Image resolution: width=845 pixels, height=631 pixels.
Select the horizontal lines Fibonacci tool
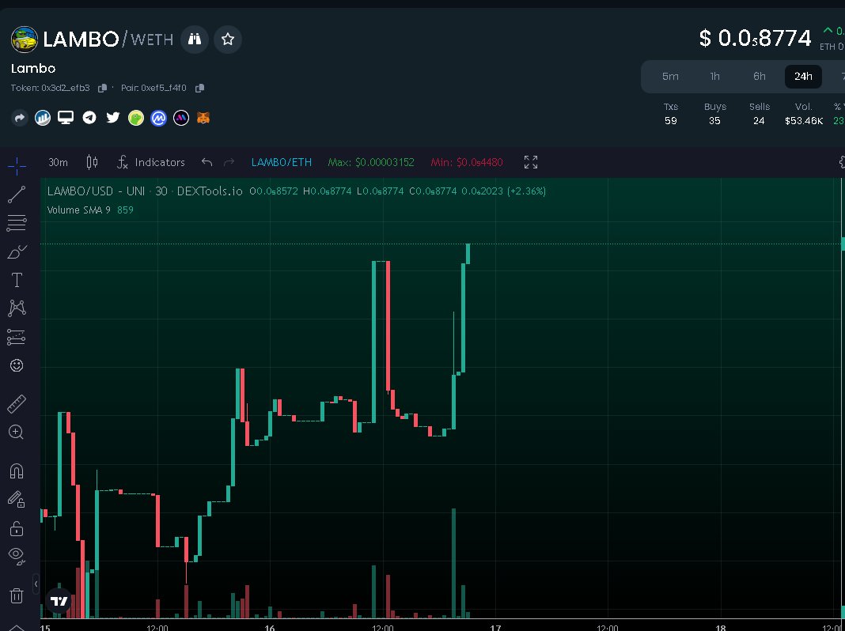(x=17, y=223)
